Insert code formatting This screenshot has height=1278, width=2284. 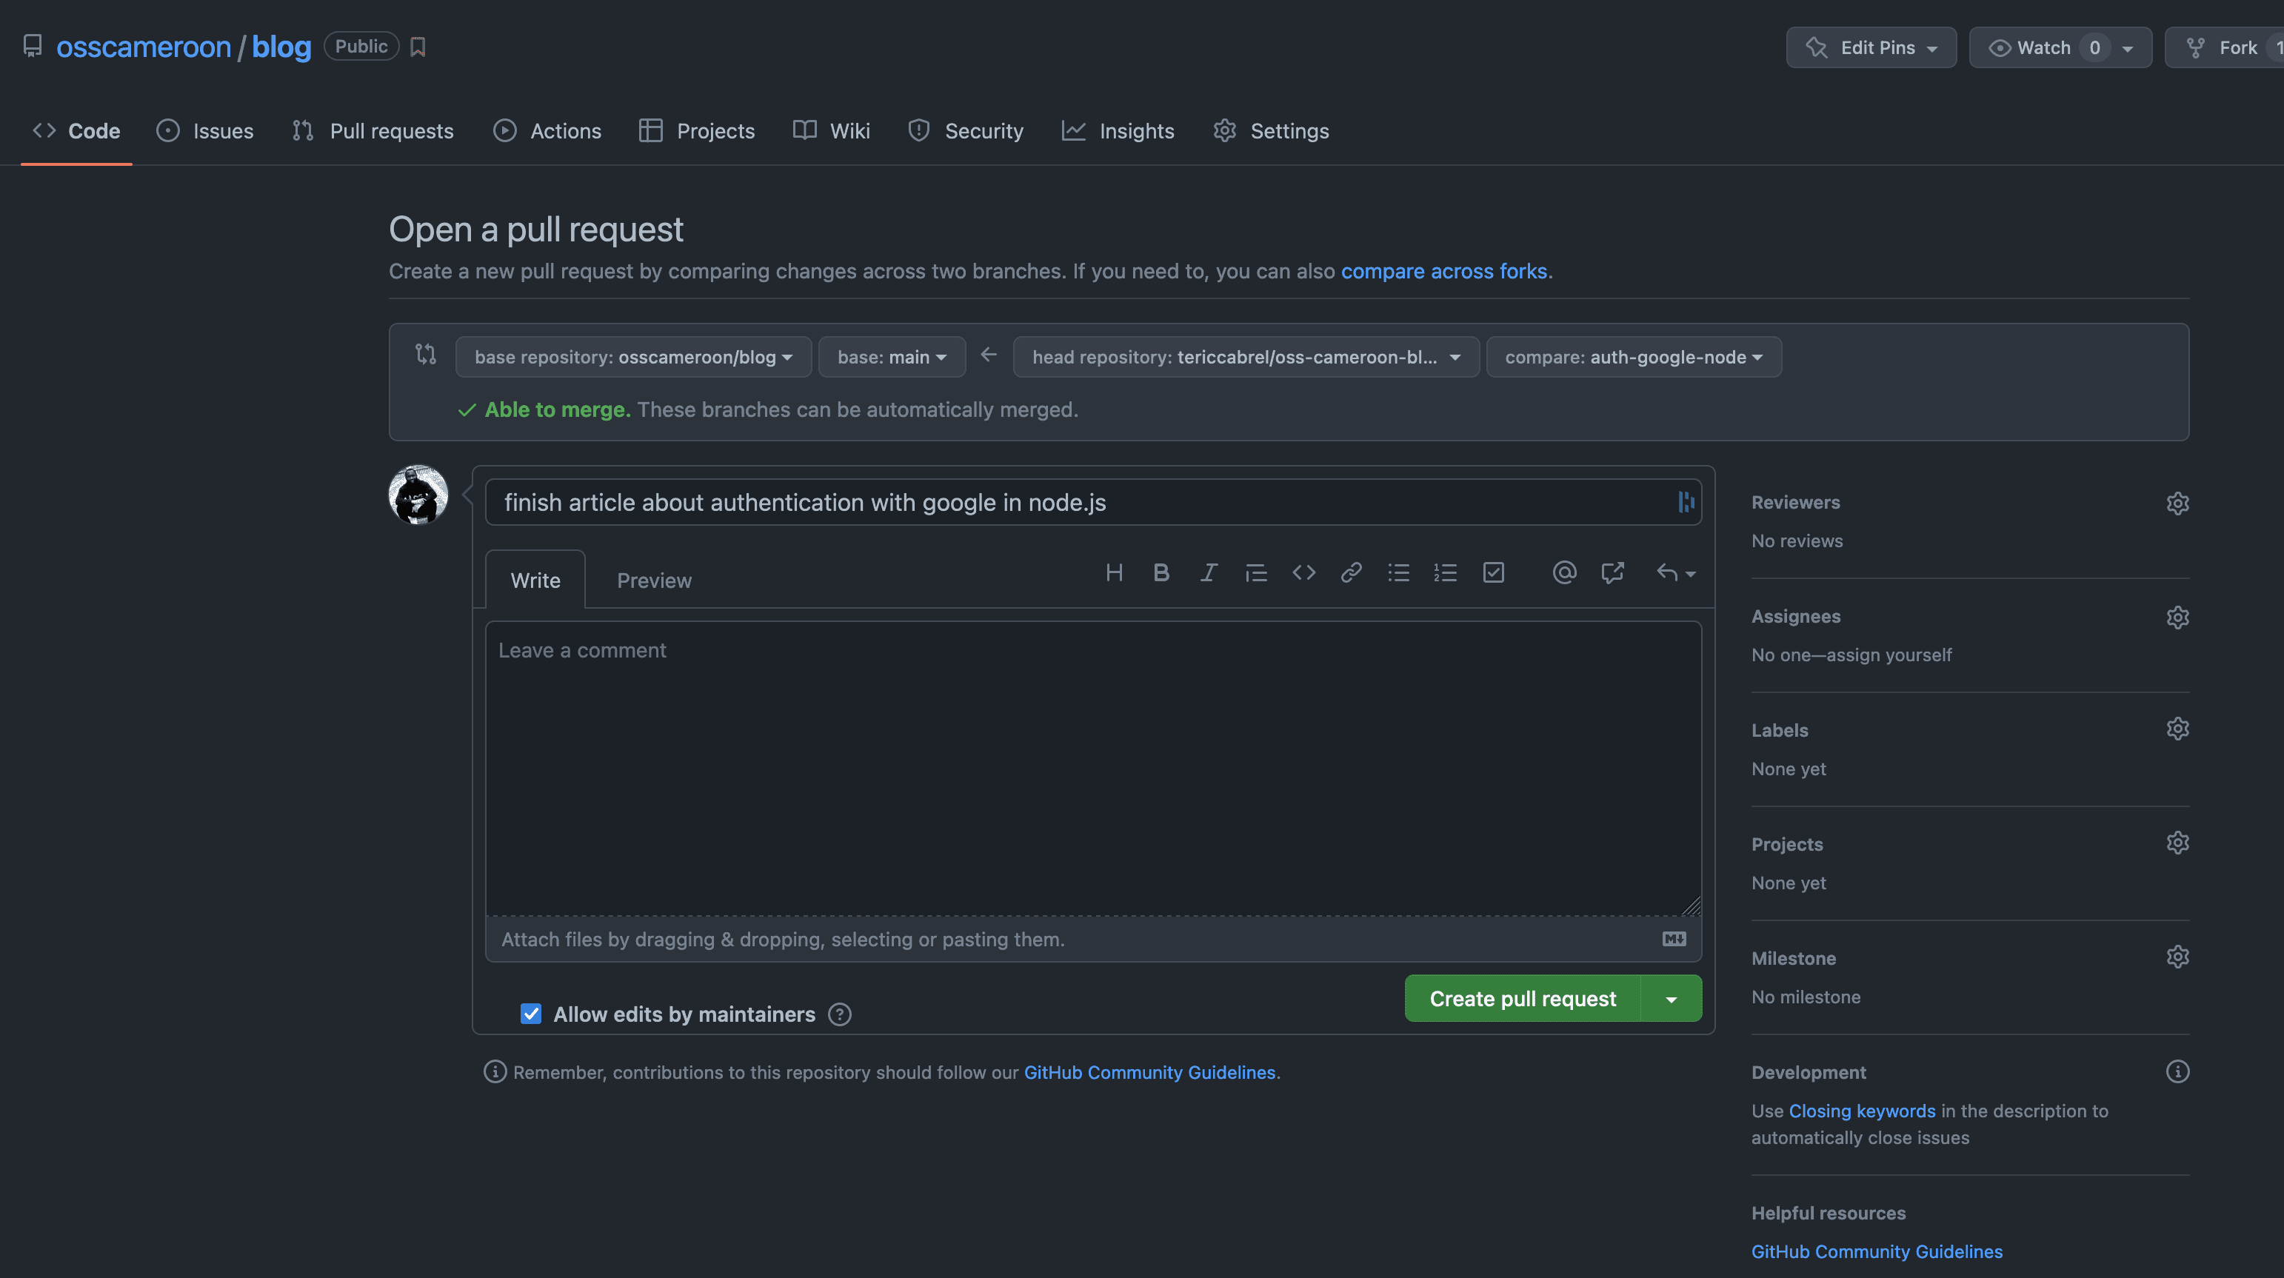(1303, 572)
